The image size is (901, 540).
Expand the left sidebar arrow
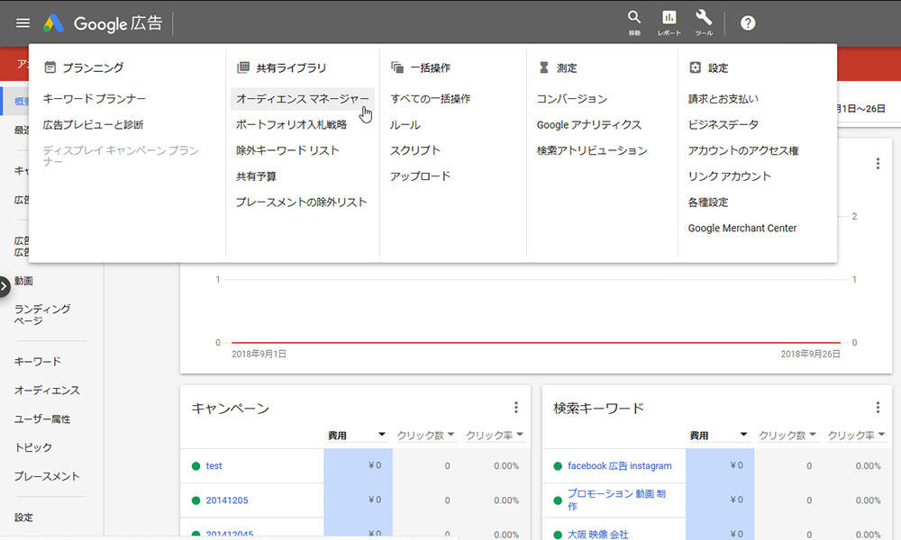pyautogui.click(x=4, y=286)
